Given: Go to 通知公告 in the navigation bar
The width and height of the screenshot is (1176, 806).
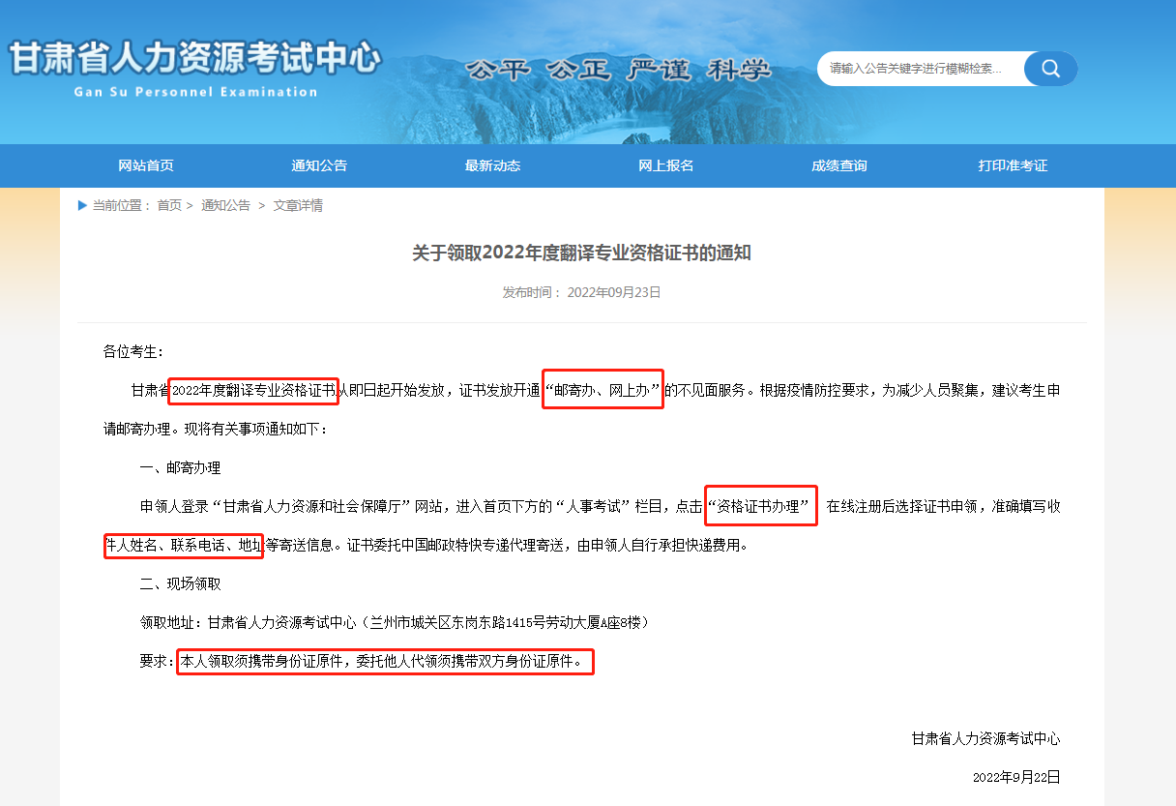Looking at the screenshot, I should click(x=319, y=165).
